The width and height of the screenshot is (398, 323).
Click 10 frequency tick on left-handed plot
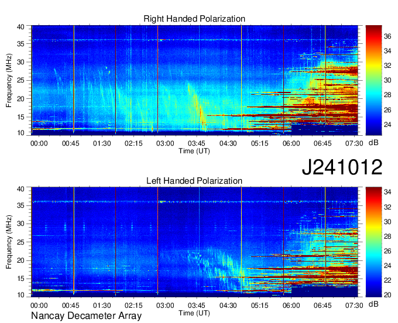pyautogui.click(x=20, y=295)
